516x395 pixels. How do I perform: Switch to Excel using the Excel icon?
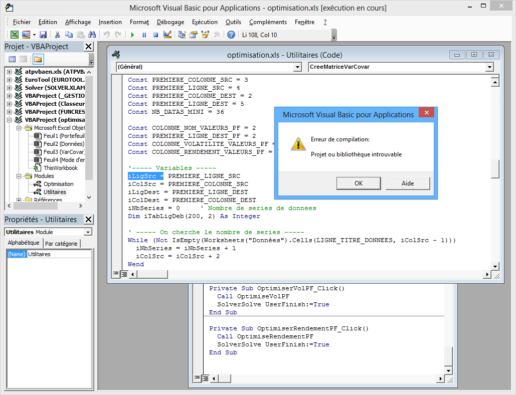(15, 35)
